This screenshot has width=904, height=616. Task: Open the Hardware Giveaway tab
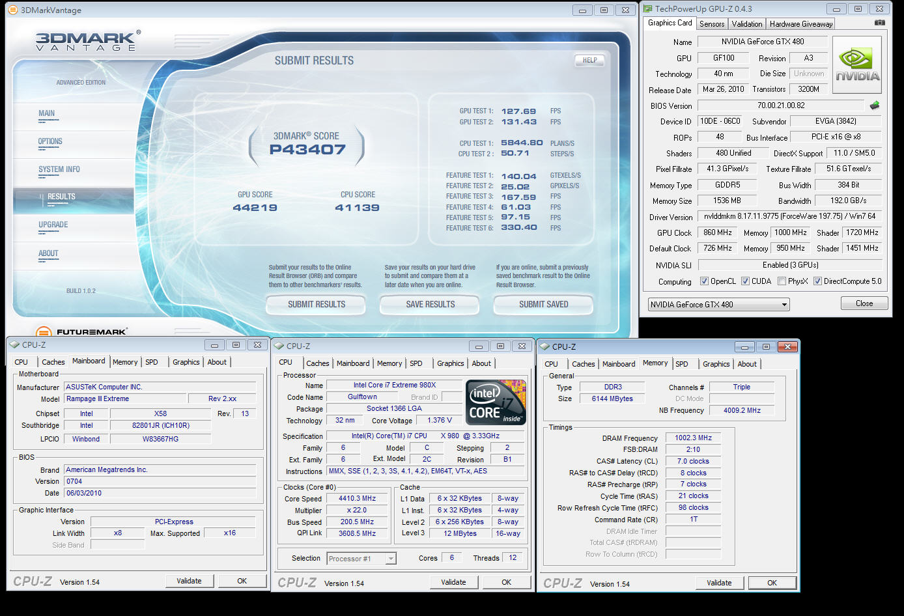coord(801,24)
